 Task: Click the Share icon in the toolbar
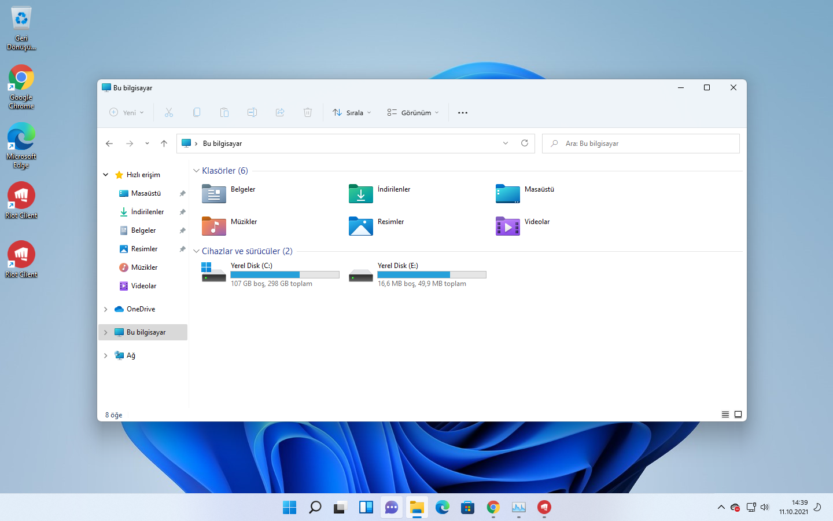280,112
